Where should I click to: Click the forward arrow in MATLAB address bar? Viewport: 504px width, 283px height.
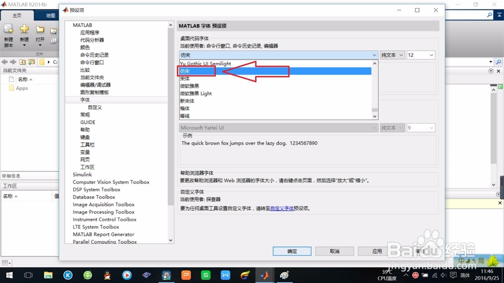pos(13,62)
